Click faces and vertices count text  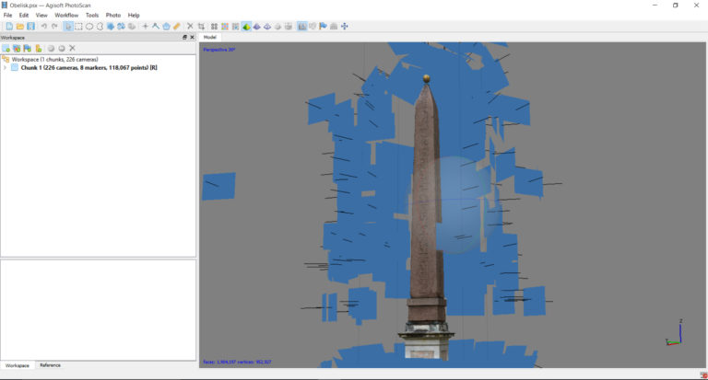[237, 362]
